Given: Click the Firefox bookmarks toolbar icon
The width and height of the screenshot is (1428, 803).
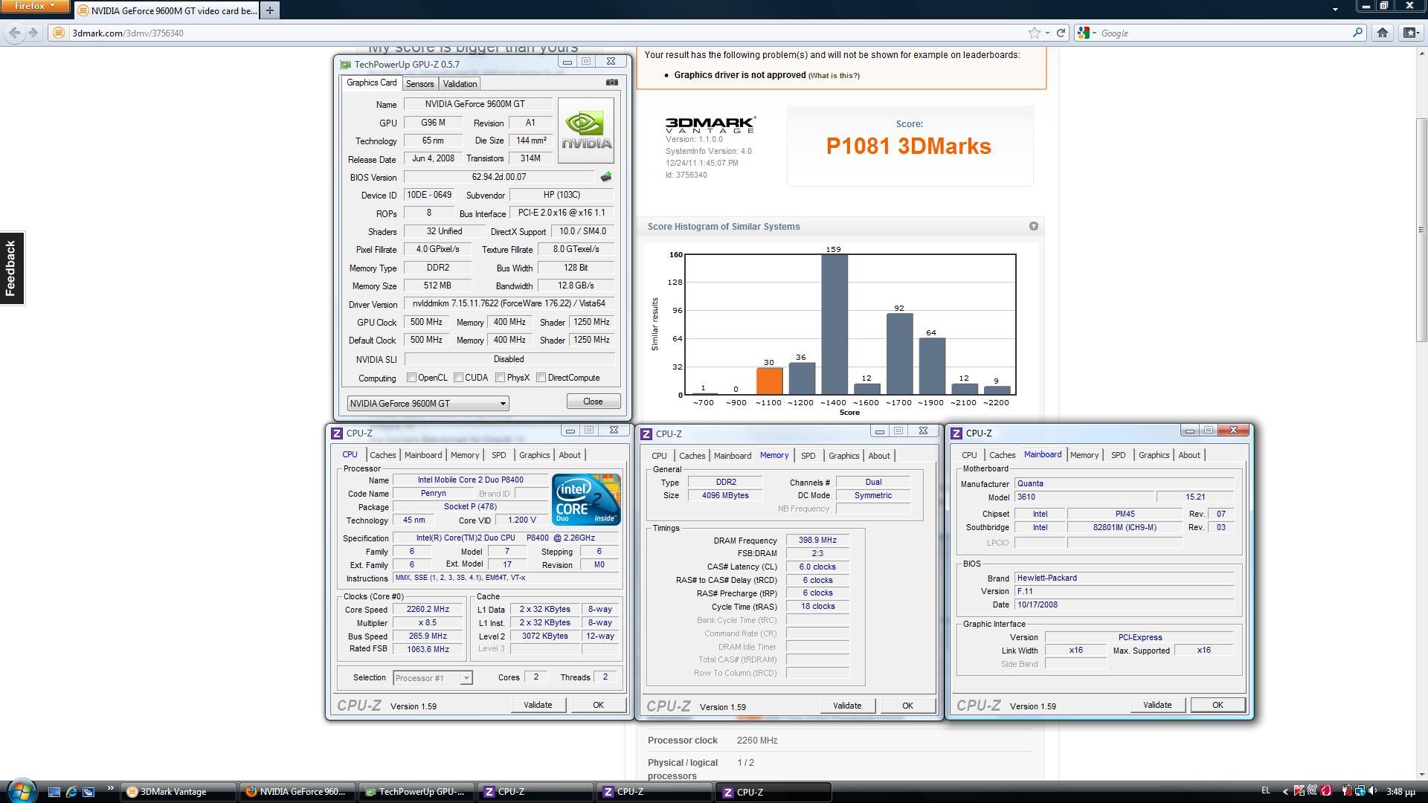Looking at the screenshot, I should (x=1410, y=33).
